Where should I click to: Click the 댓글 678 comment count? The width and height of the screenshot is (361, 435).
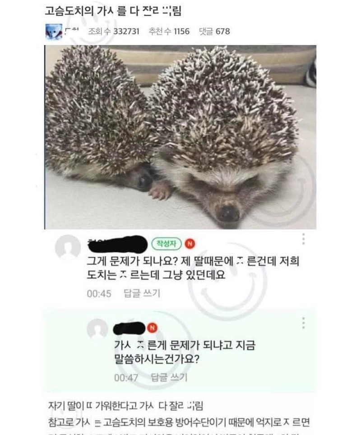pyautogui.click(x=214, y=31)
